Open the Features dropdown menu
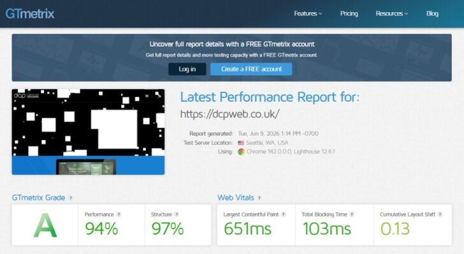This screenshot has width=464, height=254. tap(308, 13)
